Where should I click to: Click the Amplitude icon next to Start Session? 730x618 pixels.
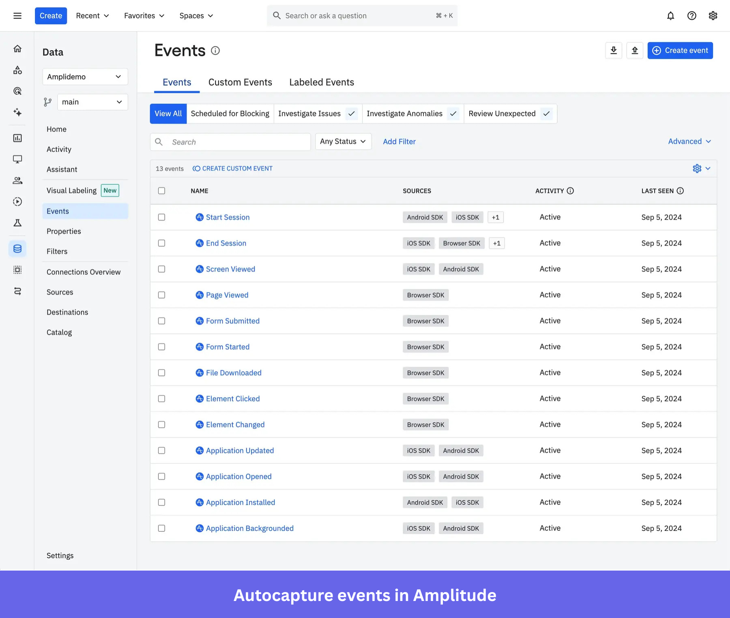200,217
